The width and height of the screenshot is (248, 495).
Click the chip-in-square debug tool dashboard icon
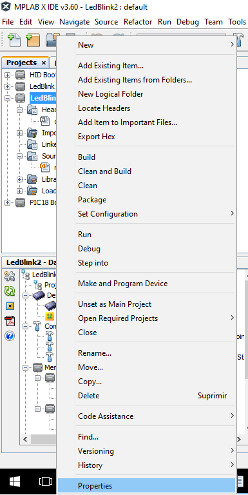click(x=10, y=306)
